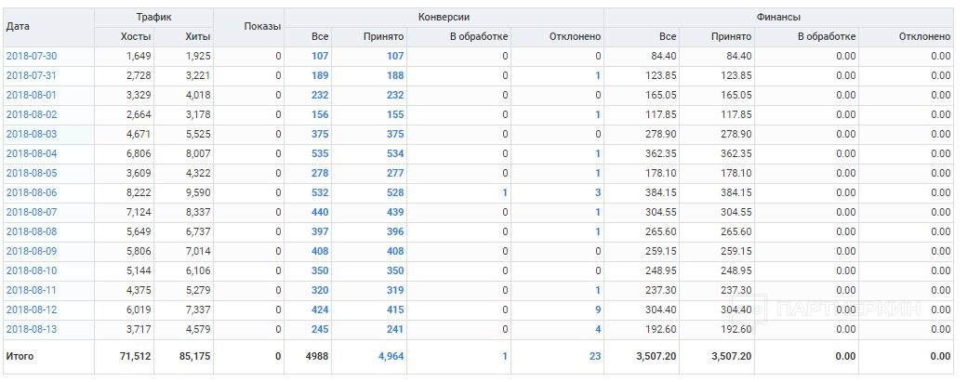Click in-processing value 1 for 2018-08-06
This screenshot has width=968, height=382.
coord(505,192)
